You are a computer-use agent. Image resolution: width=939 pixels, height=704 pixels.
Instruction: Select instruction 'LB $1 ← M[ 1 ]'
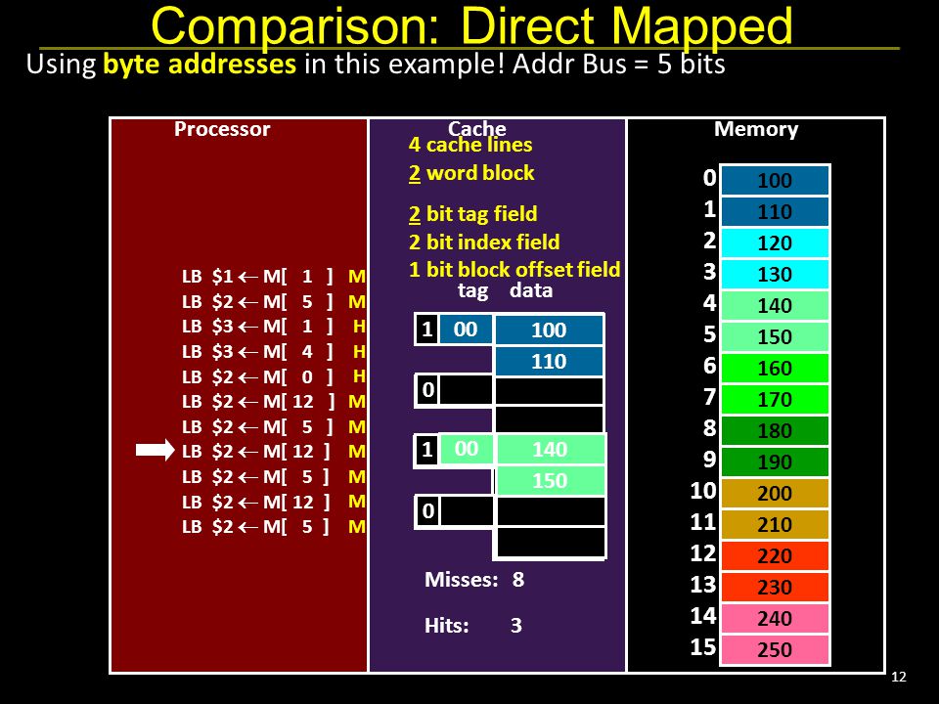click(x=257, y=277)
